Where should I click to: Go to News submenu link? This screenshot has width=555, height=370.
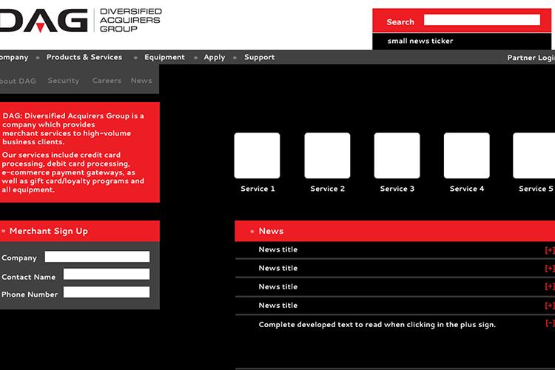click(x=141, y=81)
